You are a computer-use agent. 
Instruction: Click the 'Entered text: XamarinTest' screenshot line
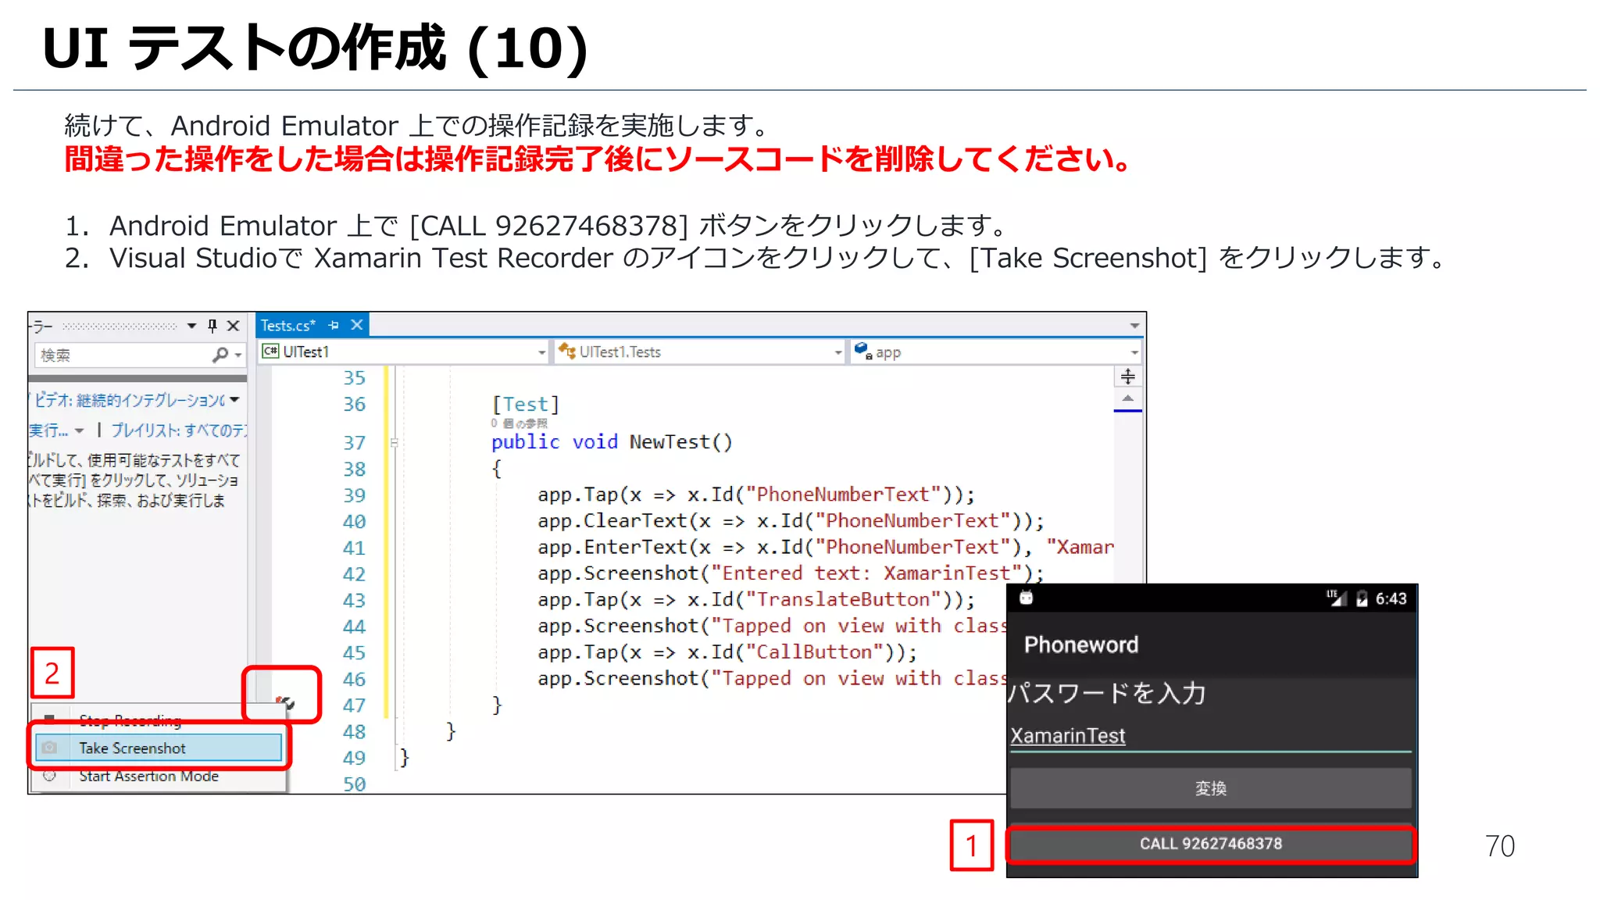pyautogui.click(x=791, y=573)
